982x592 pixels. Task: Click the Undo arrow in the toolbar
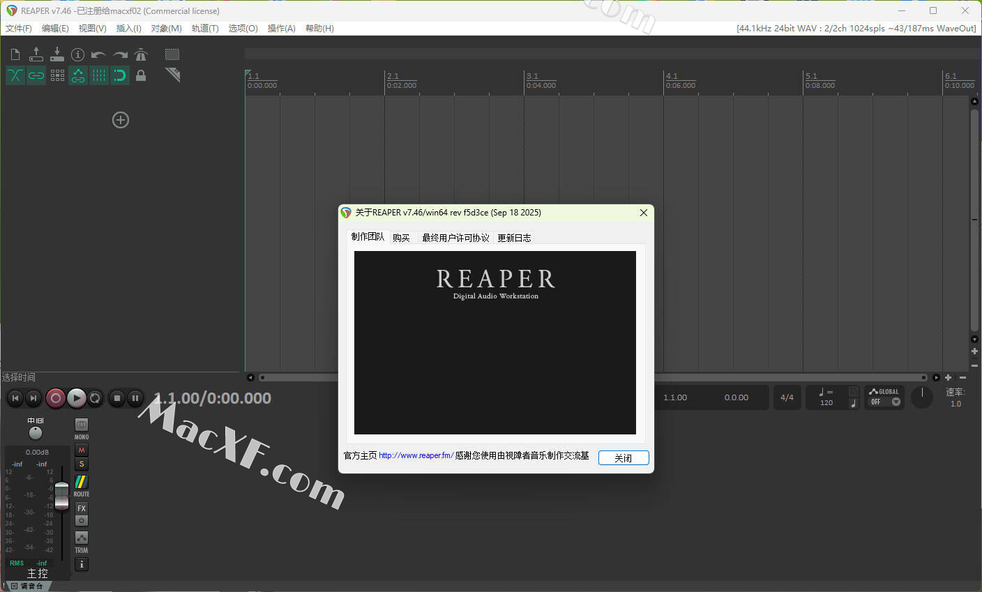click(98, 54)
